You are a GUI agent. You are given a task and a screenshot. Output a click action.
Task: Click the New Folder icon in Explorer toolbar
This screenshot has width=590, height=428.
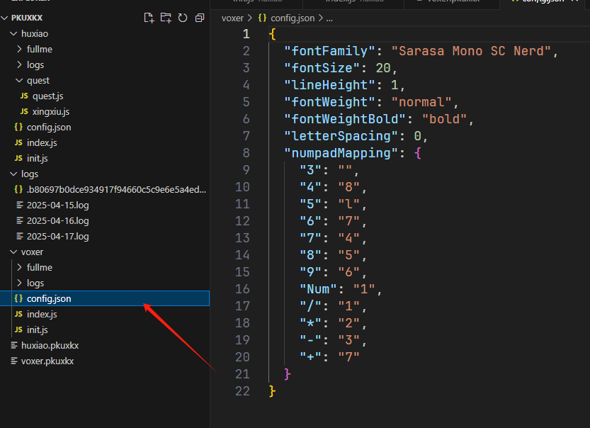pos(165,18)
